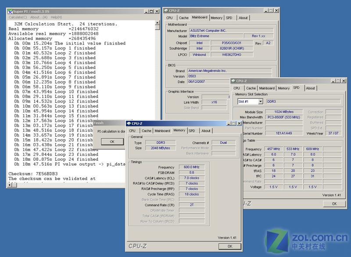Click the Dual channels field
Screen dimensions: 351x257
point(223,143)
